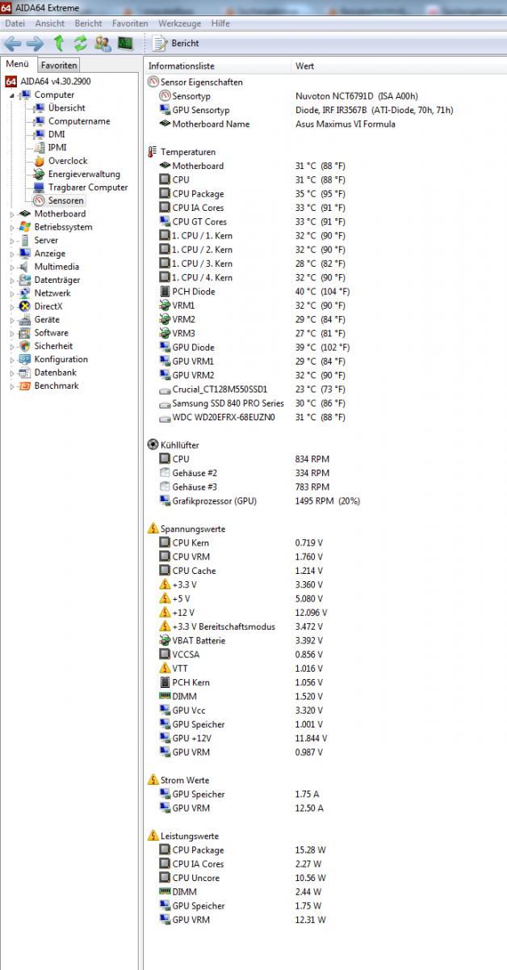Expand the Server tree node
Screen dimensions: 507x970
coord(12,241)
